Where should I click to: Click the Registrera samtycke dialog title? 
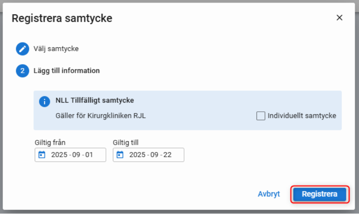(x=62, y=18)
